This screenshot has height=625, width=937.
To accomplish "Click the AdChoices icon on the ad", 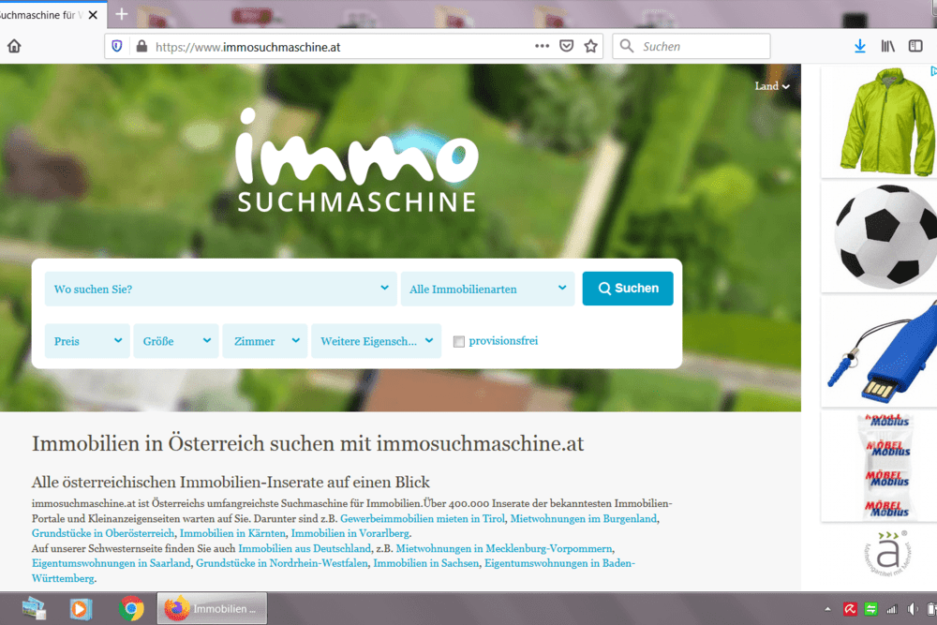I will pyautogui.click(x=933, y=71).
